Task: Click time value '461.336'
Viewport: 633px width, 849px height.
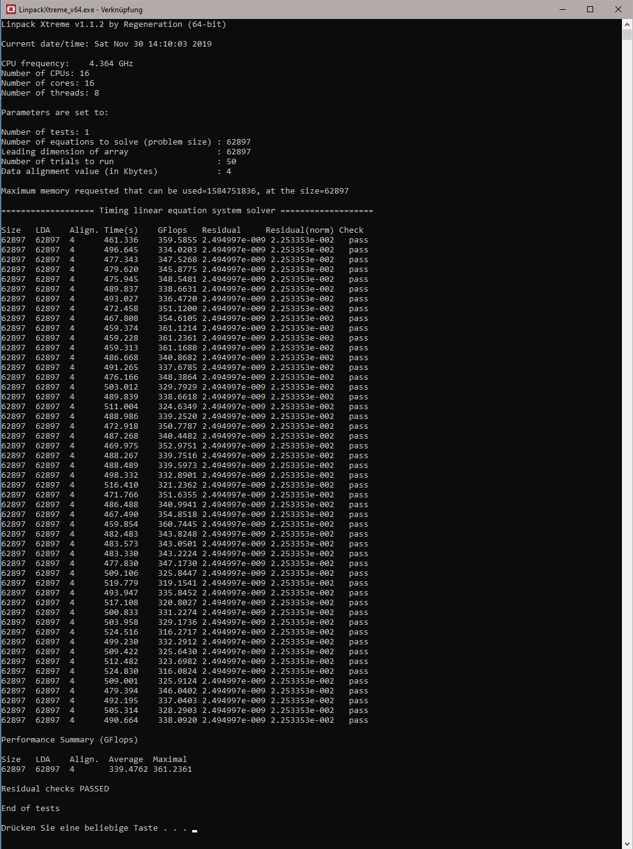Action: coord(121,240)
